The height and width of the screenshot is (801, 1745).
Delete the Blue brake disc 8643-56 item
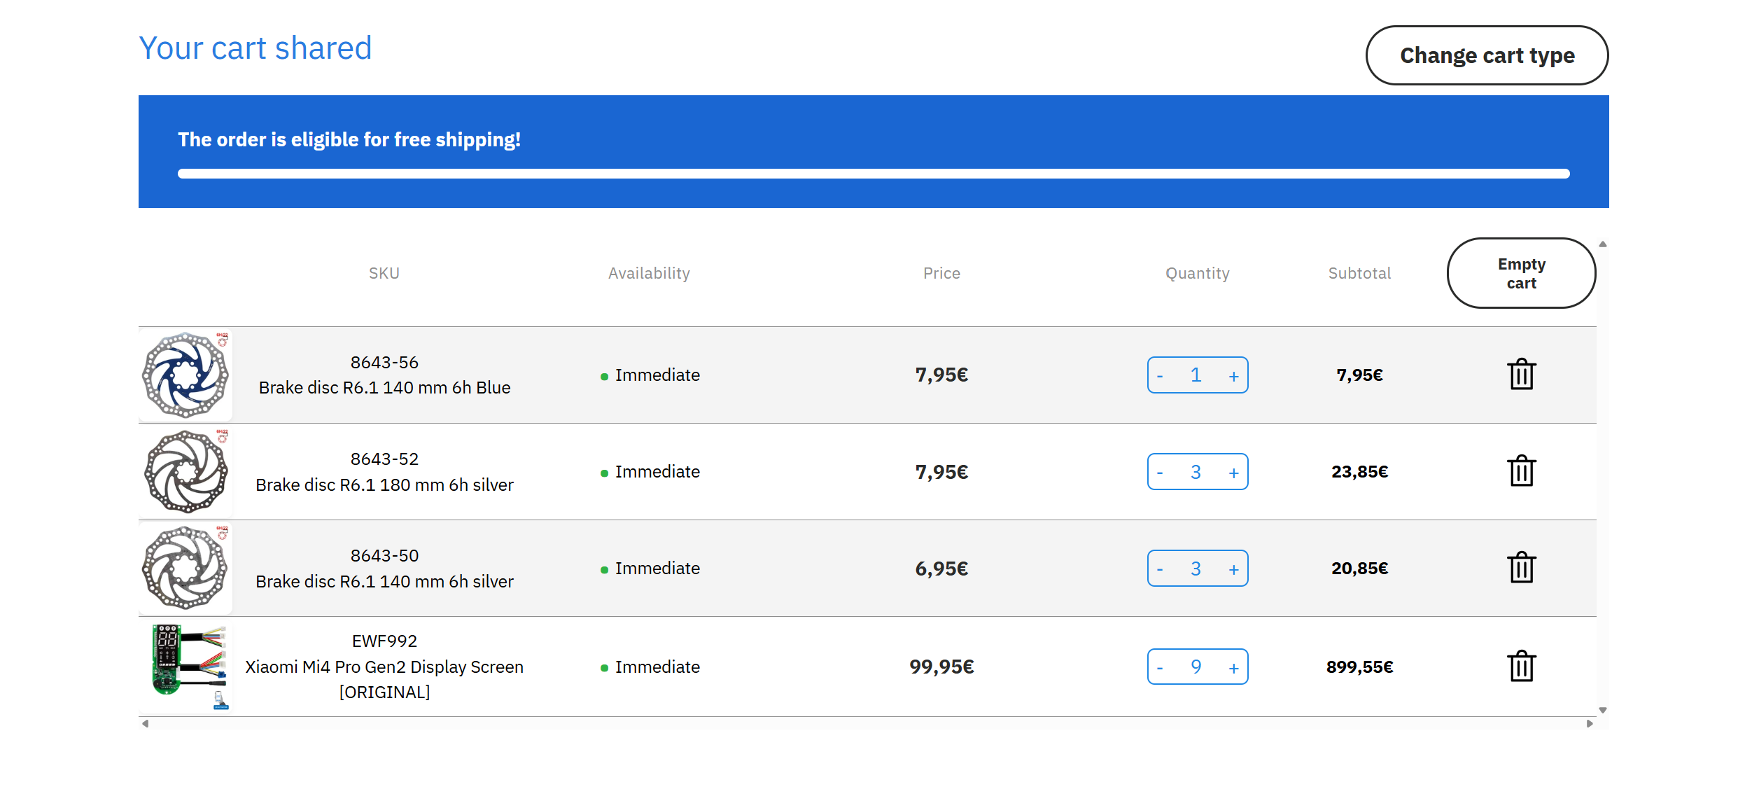tap(1520, 375)
